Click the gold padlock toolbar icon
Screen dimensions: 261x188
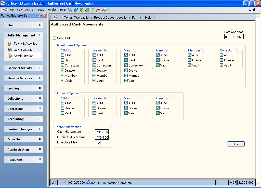pyautogui.click(x=93, y=10)
